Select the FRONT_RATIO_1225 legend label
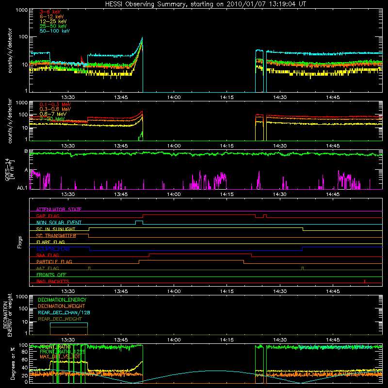 pos(63,352)
